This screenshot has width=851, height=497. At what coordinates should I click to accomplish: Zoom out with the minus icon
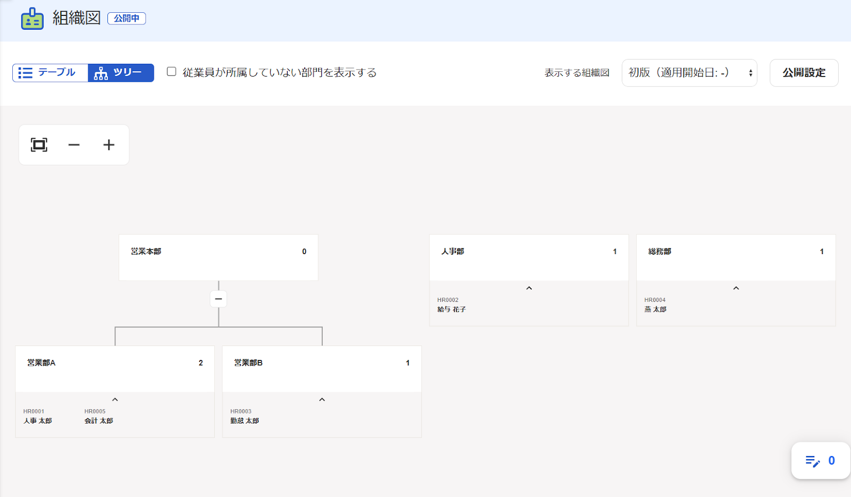click(x=74, y=145)
